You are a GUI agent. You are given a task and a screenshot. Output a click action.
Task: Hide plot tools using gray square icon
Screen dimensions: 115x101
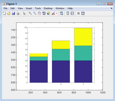78,13
